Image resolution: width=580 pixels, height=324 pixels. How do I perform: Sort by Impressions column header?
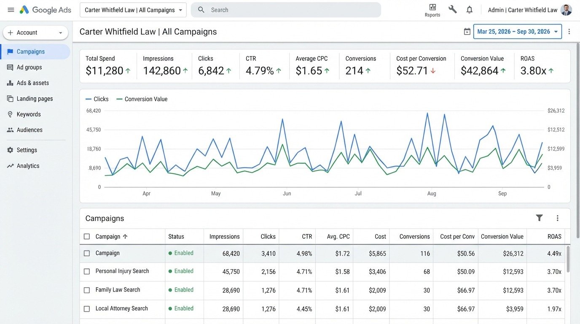click(224, 236)
